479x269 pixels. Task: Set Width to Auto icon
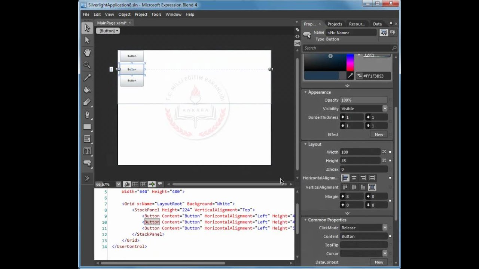click(x=384, y=152)
